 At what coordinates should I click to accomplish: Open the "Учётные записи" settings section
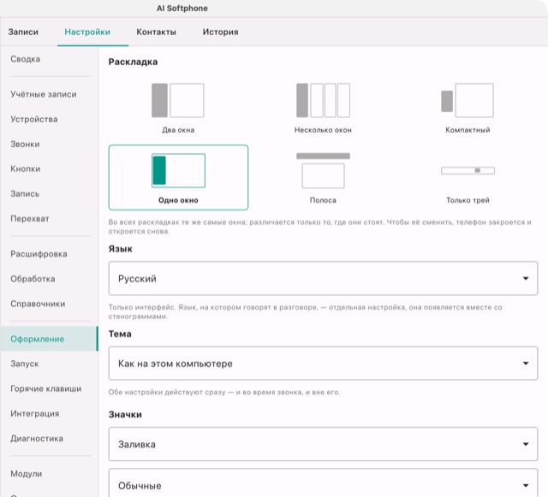pos(50,94)
